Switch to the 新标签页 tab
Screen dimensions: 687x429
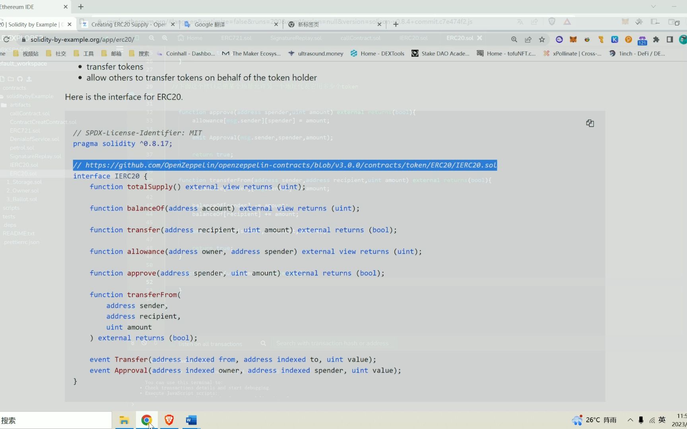(x=334, y=24)
